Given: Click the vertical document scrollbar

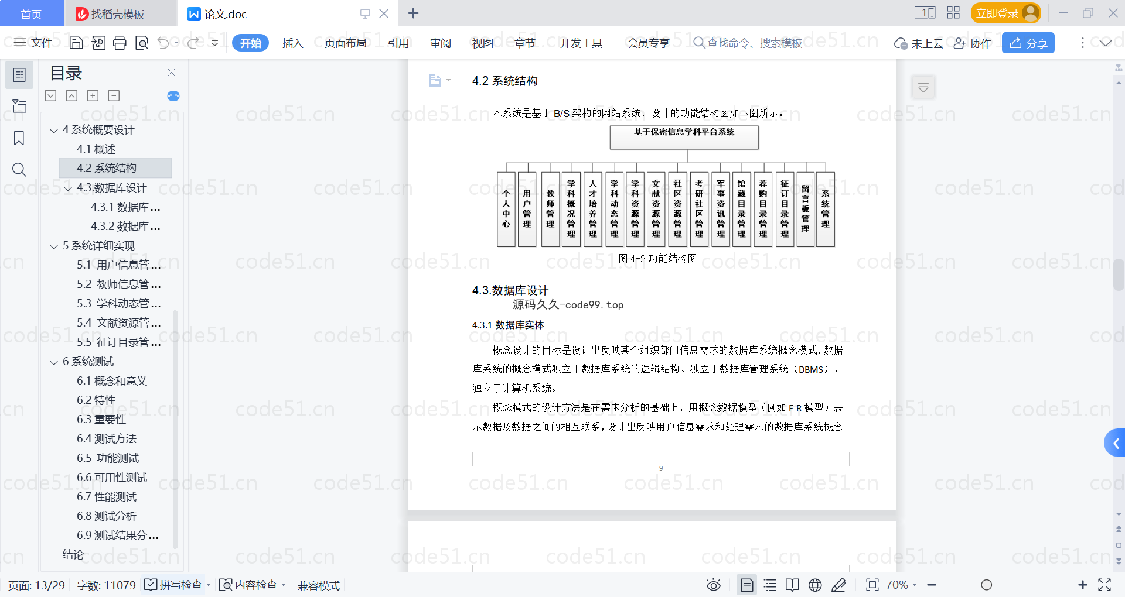Looking at the screenshot, I should tap(1119, 275).
